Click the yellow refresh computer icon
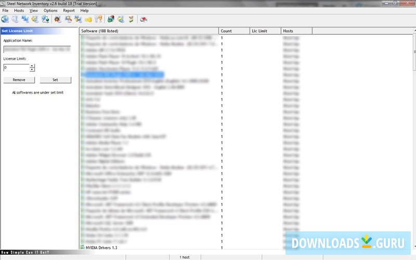Screen dimensions: 416x260 pyautogui.click(x=121, y=19)
